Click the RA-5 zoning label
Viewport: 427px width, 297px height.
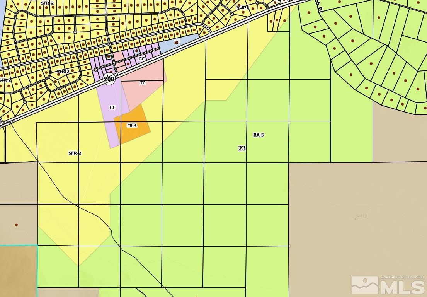(259, 135)
